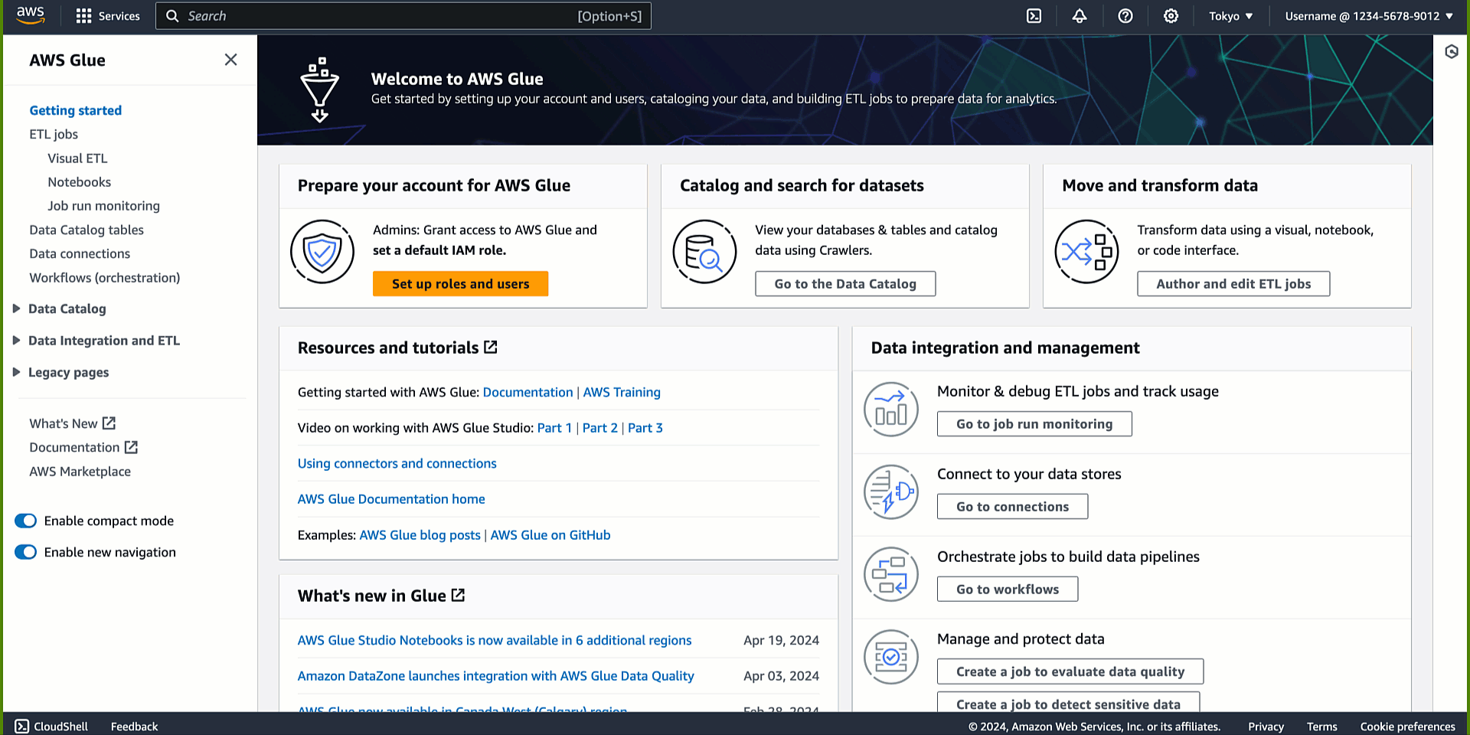
Task: Close the AWS Glue side navigation
Action: point(230,60)
